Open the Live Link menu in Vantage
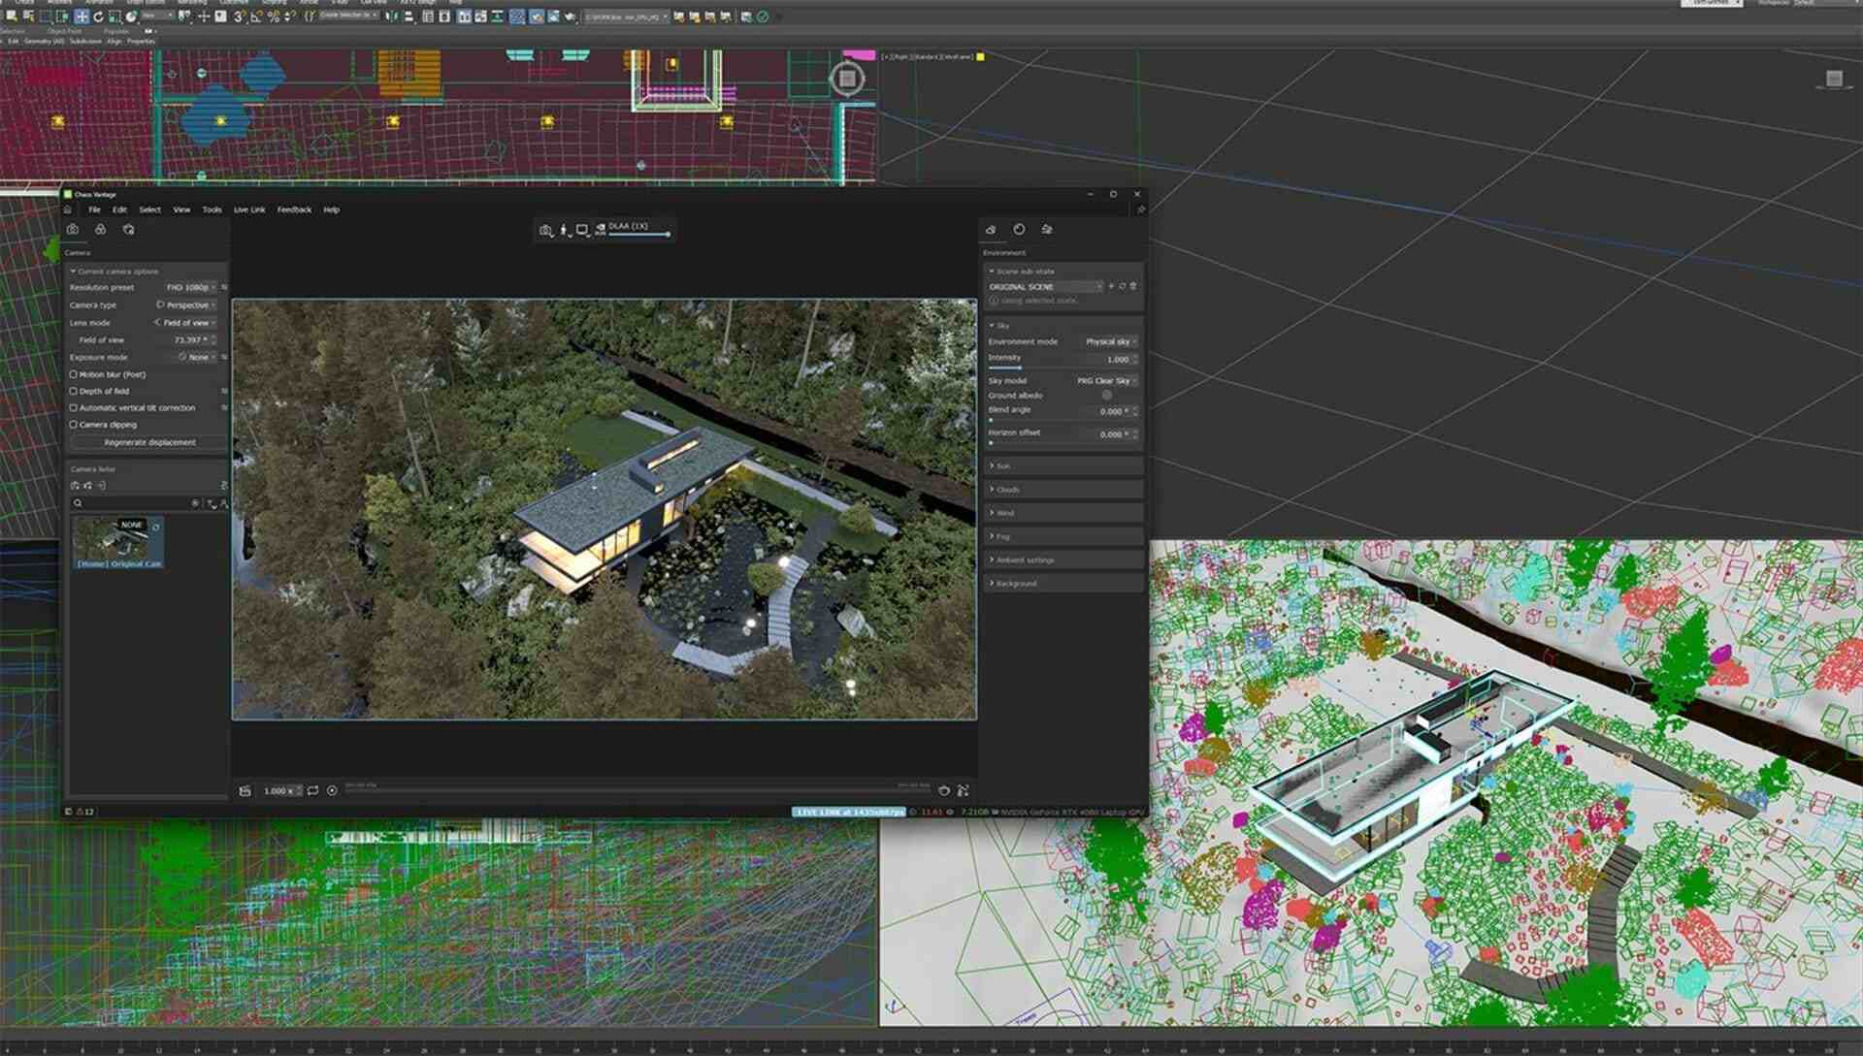The width and height of the screenshot is (1863, 1056). coord(248,209)
